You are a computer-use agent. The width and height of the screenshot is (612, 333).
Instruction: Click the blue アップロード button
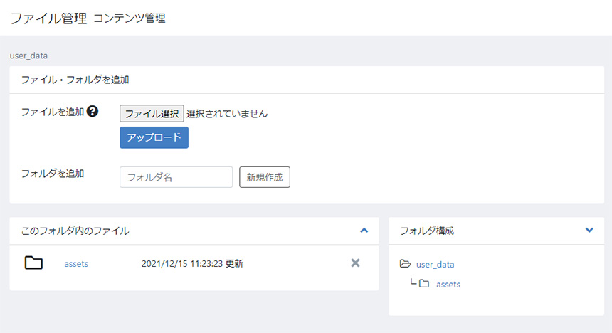tap(154, 137)
